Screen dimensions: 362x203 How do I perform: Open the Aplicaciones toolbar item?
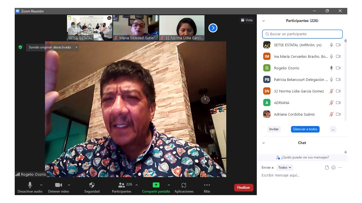pyautogui.click(x=184, y=187)
